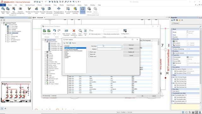Open Configuration in translation dialog
202x114 pixels.
point(125,32)
